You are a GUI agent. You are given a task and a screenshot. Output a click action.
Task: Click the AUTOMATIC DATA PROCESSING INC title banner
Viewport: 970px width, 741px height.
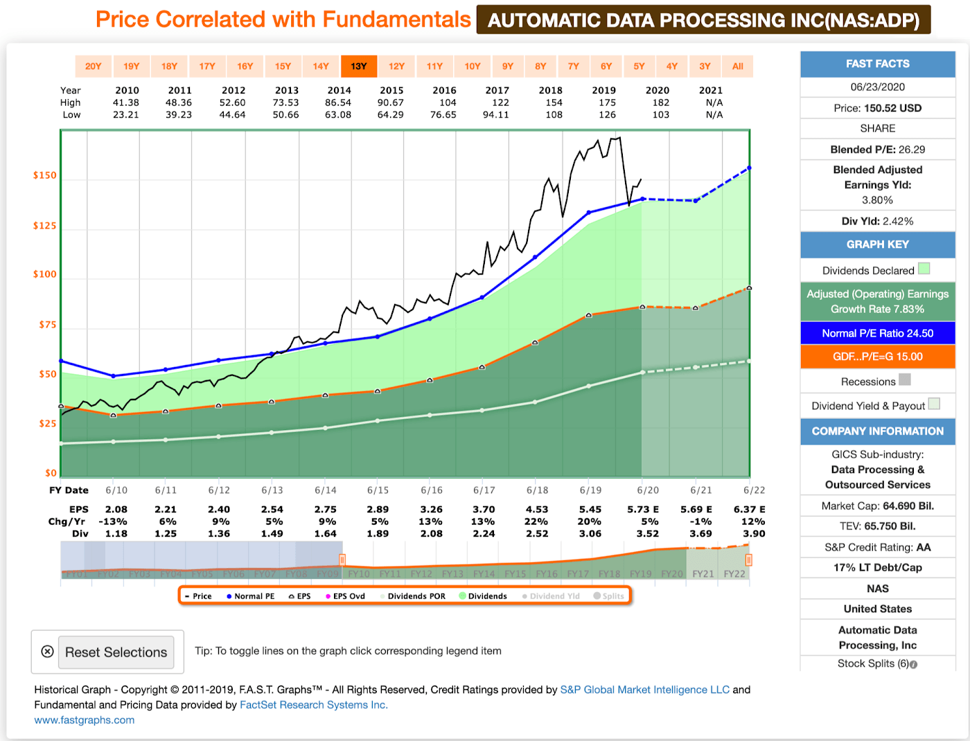[x=703, y=20]
